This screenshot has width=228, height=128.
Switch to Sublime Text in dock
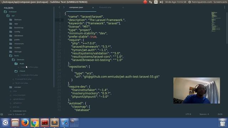point(55,123)
